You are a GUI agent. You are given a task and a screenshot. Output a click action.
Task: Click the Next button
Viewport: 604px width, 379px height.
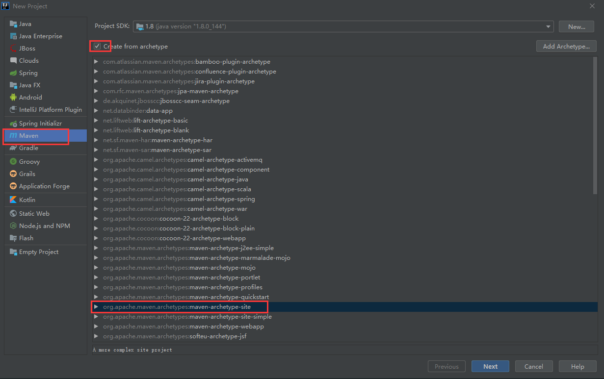490,366
